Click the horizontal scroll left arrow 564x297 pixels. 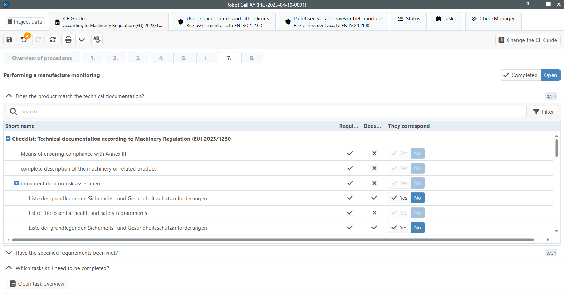[9, 239]
